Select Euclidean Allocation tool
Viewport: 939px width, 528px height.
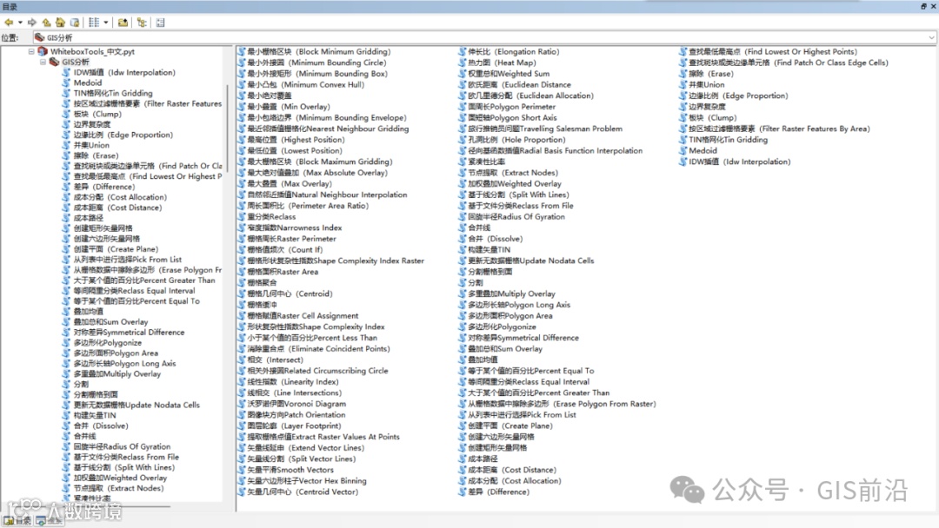[x=530, y=96]
